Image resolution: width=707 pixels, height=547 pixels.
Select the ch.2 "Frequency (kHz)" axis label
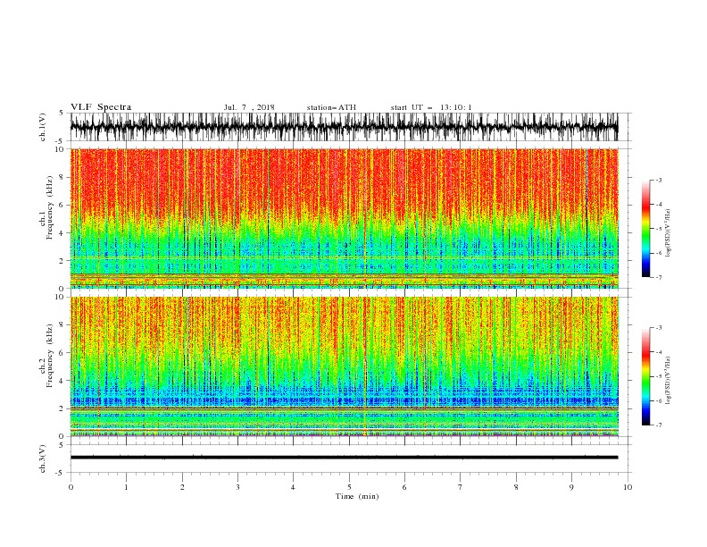tap(51, 355)
